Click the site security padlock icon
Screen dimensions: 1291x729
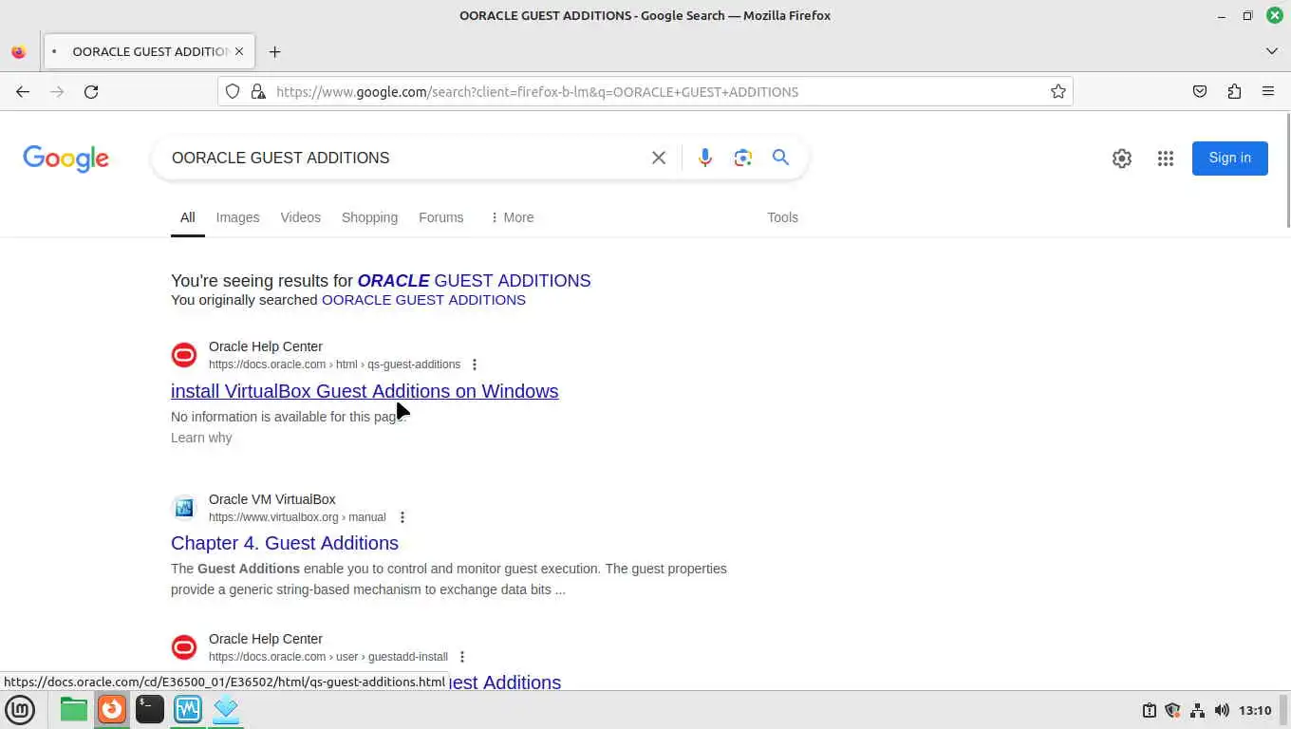click(x=257, y=91)
